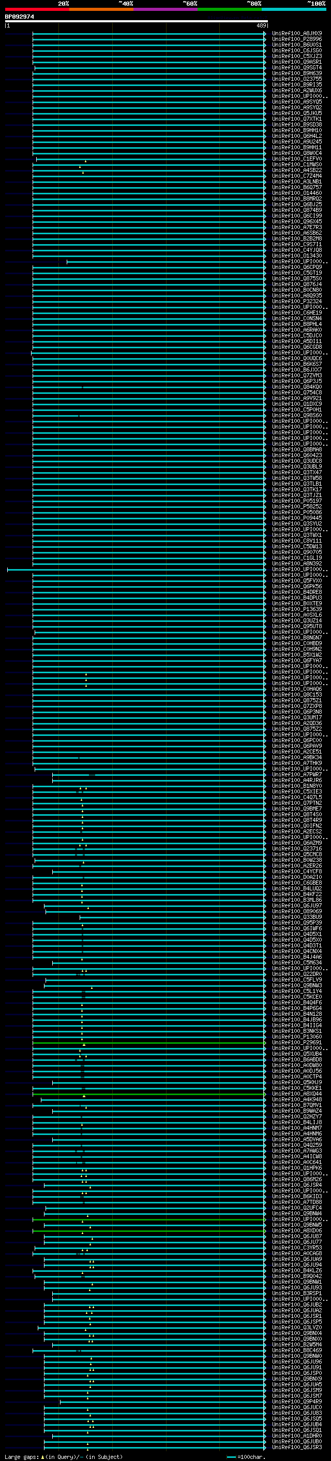Image resolution: width=331 pixels, height=1461 pixels.
Task: Select hit label UniRef100_Q6P3J5
Action: click(297, 381)
